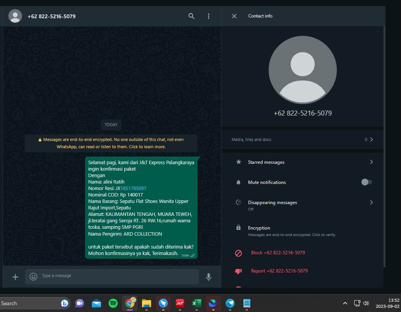Click contact avatar in chat header

[15, 16]
